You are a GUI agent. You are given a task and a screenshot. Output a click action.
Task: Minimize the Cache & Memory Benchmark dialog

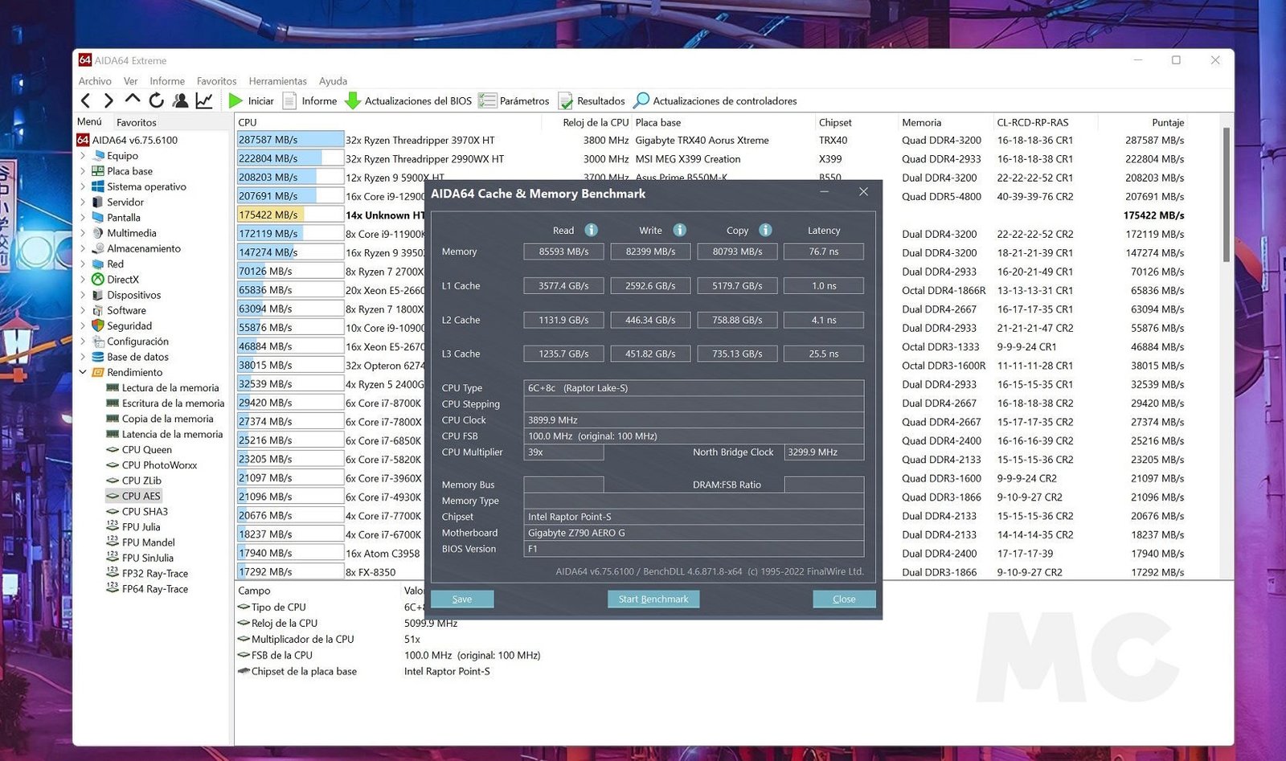[x=825, y=192]
